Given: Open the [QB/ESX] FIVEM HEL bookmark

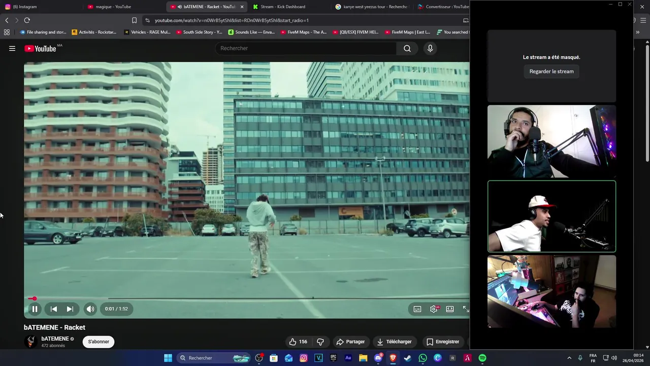Looking at the screenshot, I should click(355, 32).
